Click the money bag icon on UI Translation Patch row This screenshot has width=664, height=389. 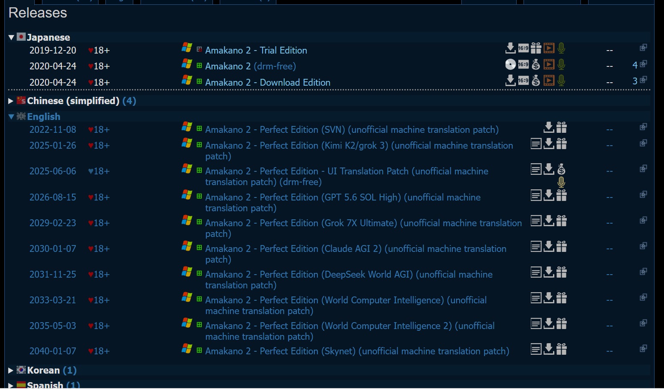562,169
